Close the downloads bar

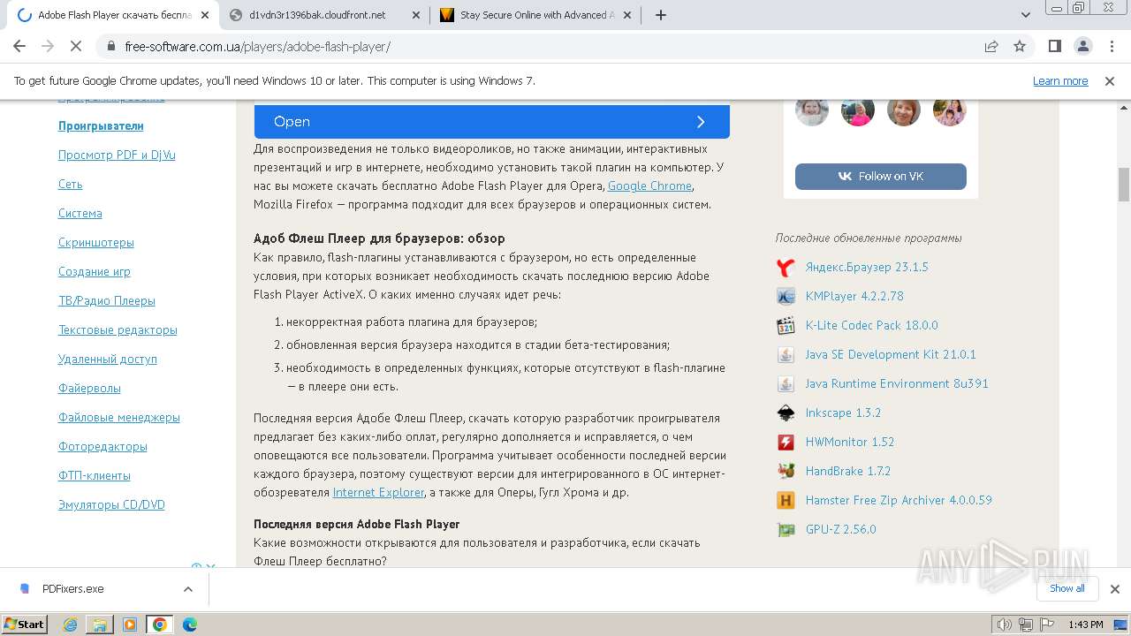(x=1114, y=588)
